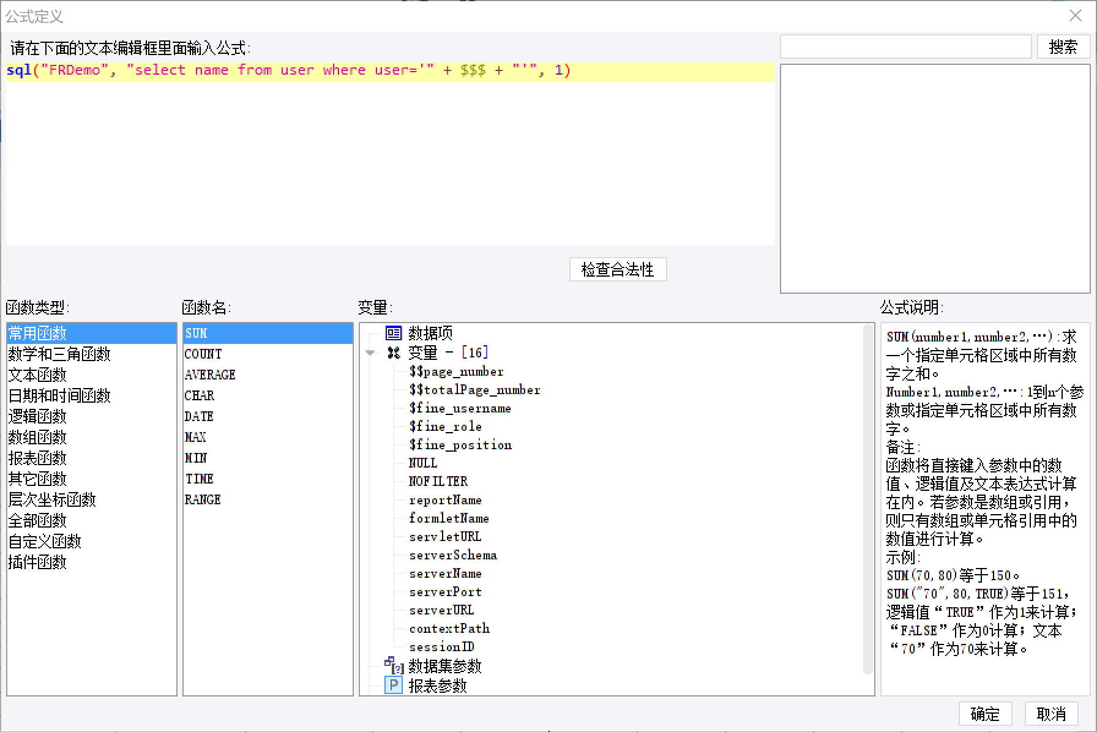1097x732 pixels.
Task: Select the $$page_number variable
Action: point(456,372)
